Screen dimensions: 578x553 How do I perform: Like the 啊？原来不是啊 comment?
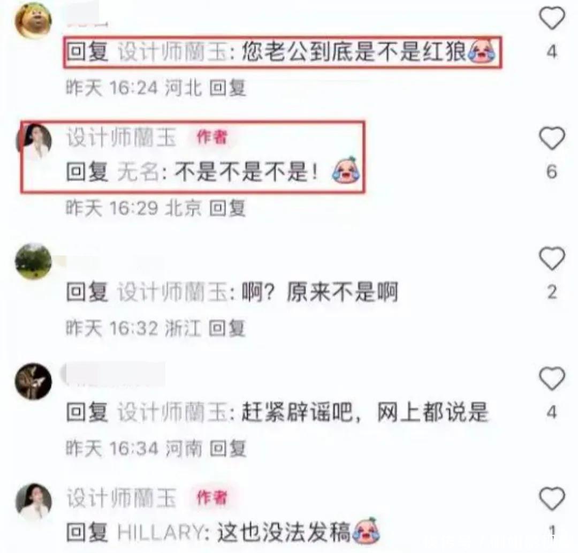(x=552, y=259)
